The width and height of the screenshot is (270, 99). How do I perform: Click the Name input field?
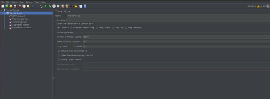coord(168,16)
